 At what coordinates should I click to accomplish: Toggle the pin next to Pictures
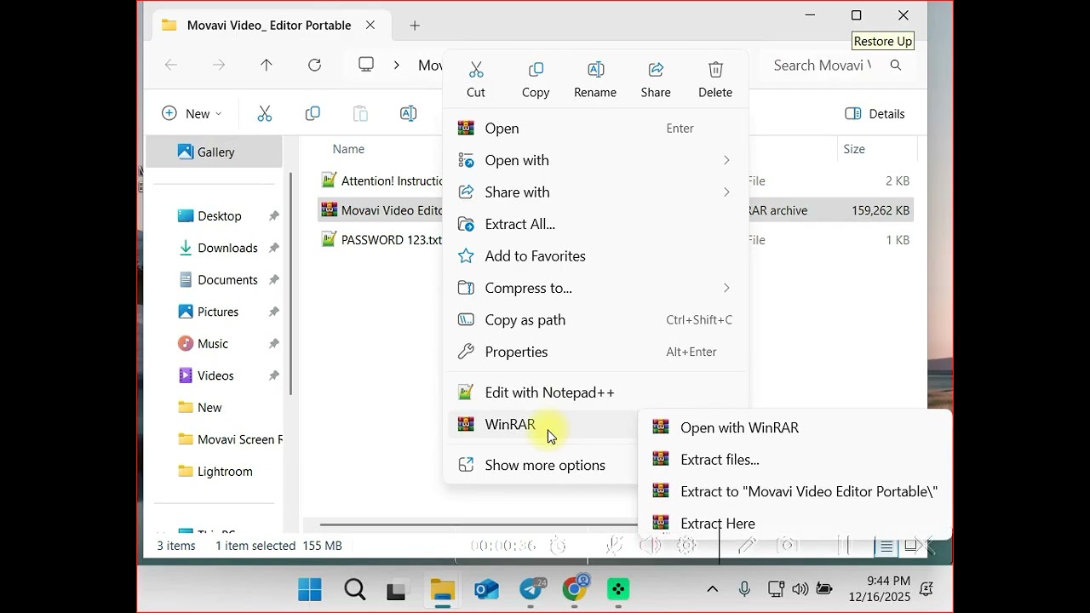tap(273, 312)
